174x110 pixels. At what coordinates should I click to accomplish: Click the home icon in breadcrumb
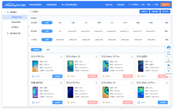(31, 11)
